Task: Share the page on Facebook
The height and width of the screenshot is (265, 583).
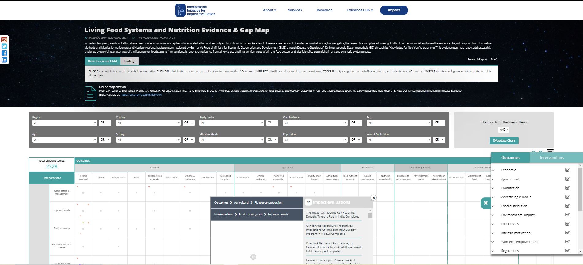Action: click(4, 53)
